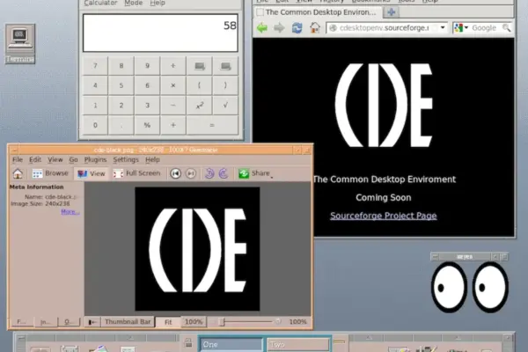The image size is (528, 352).
Task: Open the Terminal desktop icon
Action: (x=20, y=44)
